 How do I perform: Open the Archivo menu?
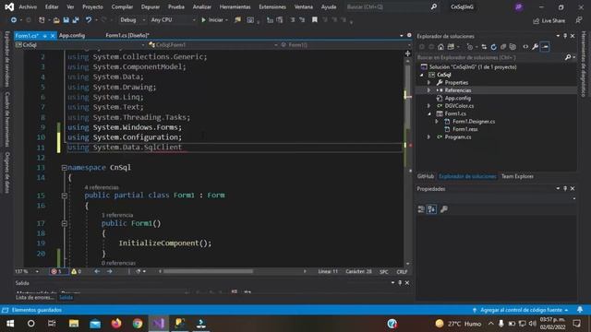tap(28, 6)
